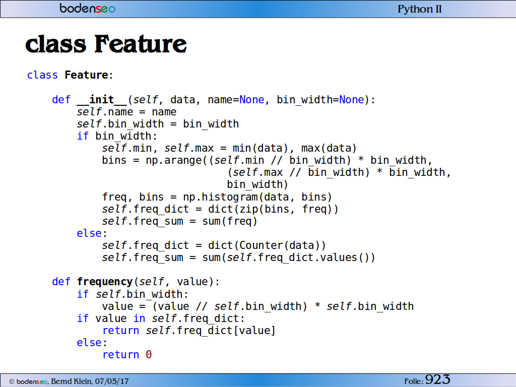This screenshot has width=516, height=387.
Task: Click the line with 'min(data), max(data)'
Action: point(229,148)
